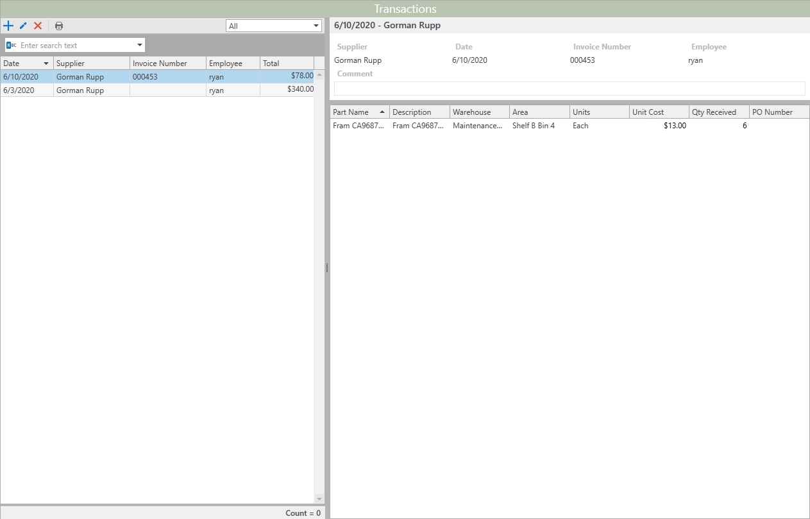
Task: Click the ABC search mode icon
Action: pos(12,45)
